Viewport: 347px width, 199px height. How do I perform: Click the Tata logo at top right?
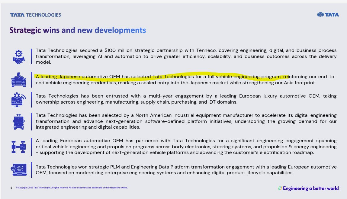pos(328,15)
